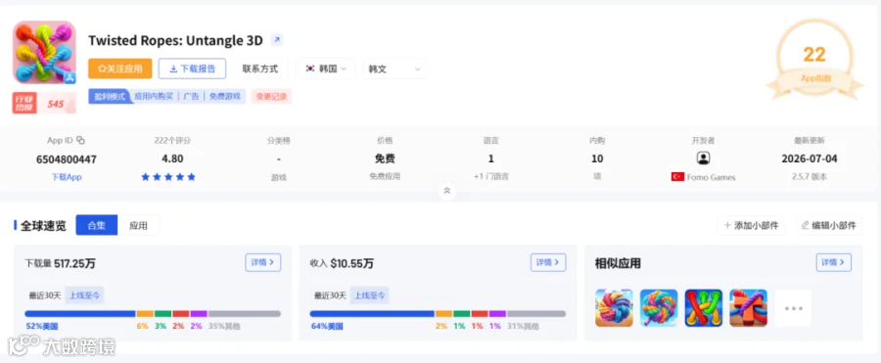The width and height of the screenshot is (881, 363).
Task: Collapse the app info section with double chevron
Action: tap(447, 191)
